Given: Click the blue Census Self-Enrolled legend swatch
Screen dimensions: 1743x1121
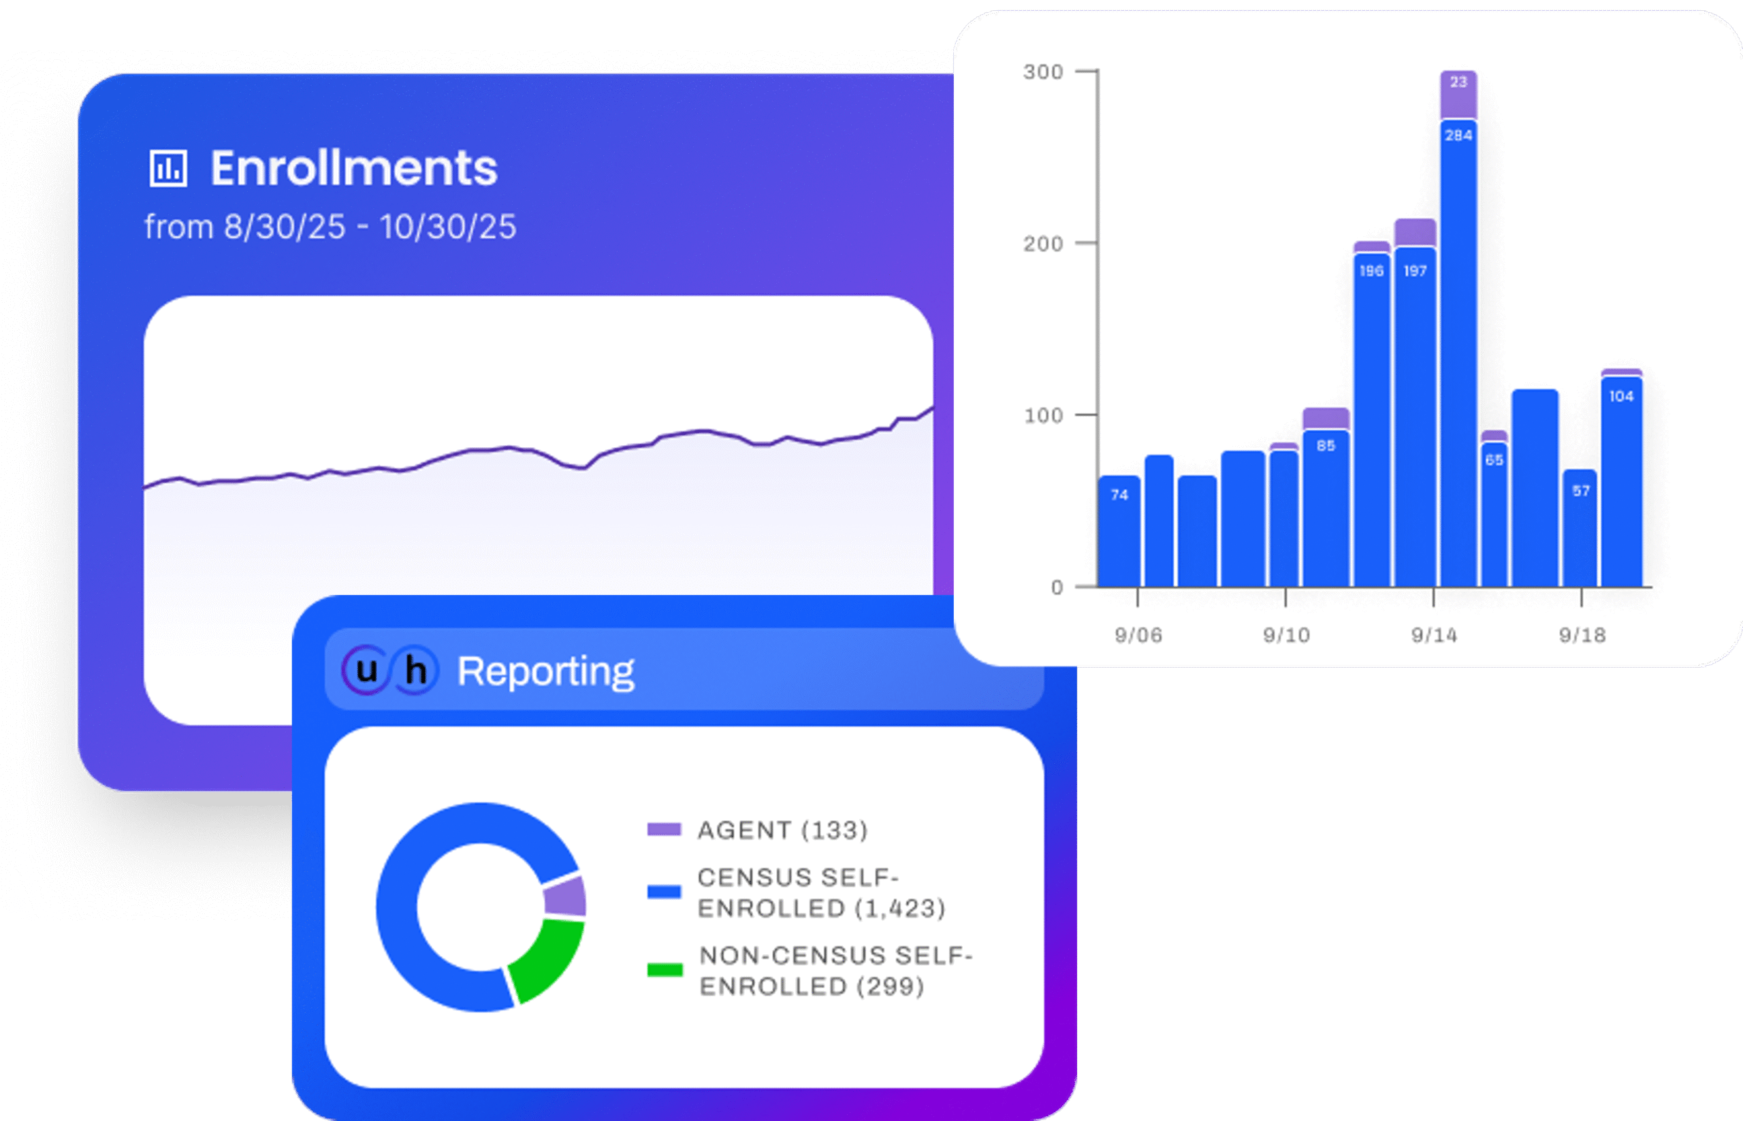Looking at the screenshot, I should [664, 892].
